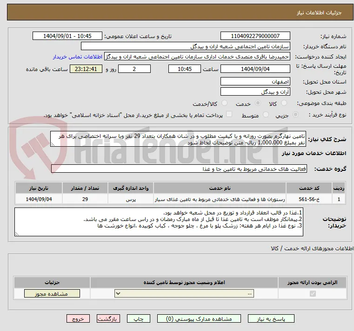Click the جزئیات column header
Image resolution: width=354 pixels, height=331 pixels.
coord(52,282)
